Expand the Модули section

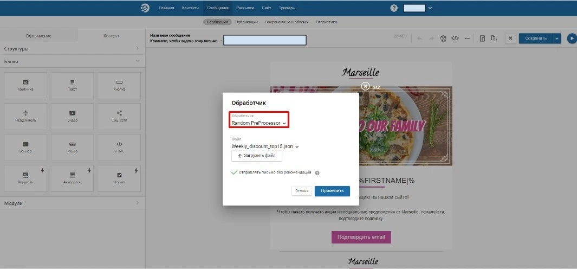(x=72, y=203)
